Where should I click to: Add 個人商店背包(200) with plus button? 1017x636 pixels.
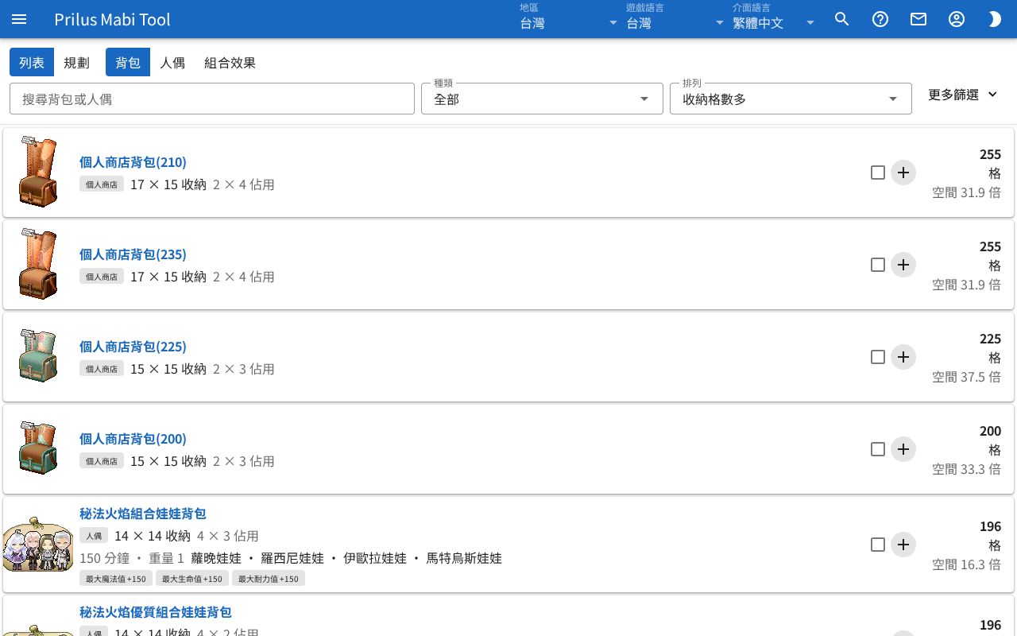click(903, 449)
